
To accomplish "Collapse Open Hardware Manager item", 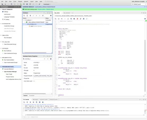I will [x=3, y=72].
